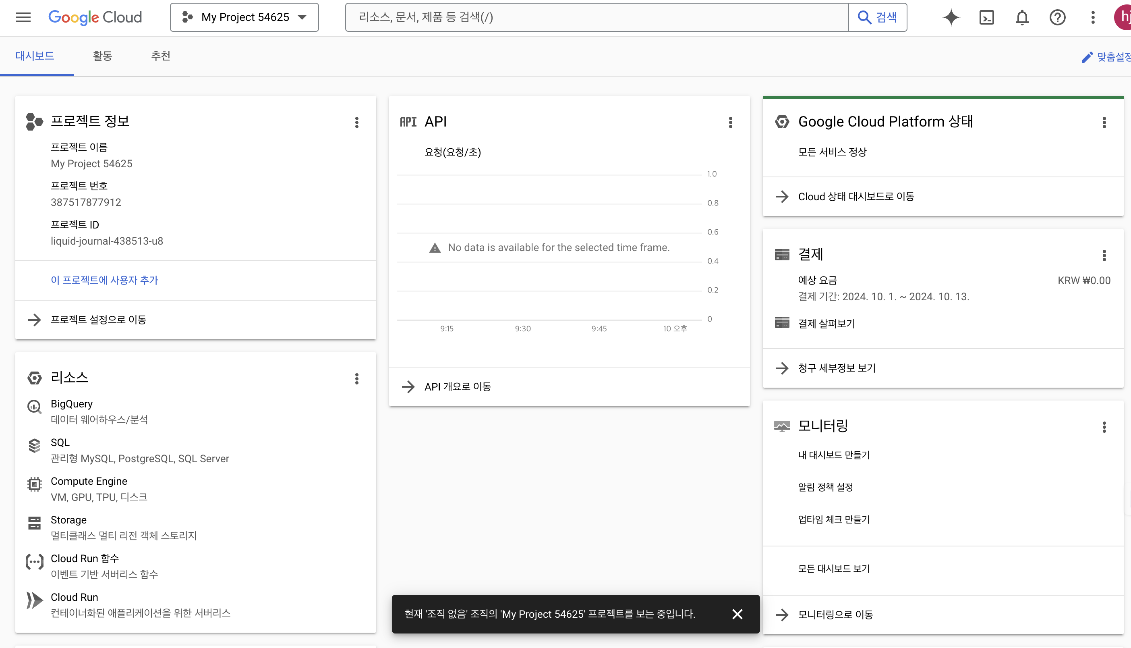Switch to the 활동 tab

(x=102, y=56)
